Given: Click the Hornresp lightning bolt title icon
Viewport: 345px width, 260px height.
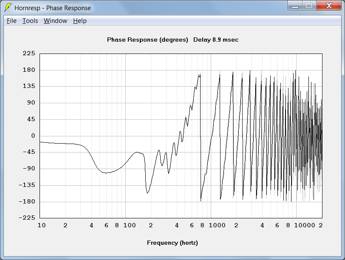Looking at the screenshot, I should [x=8, y=8].
